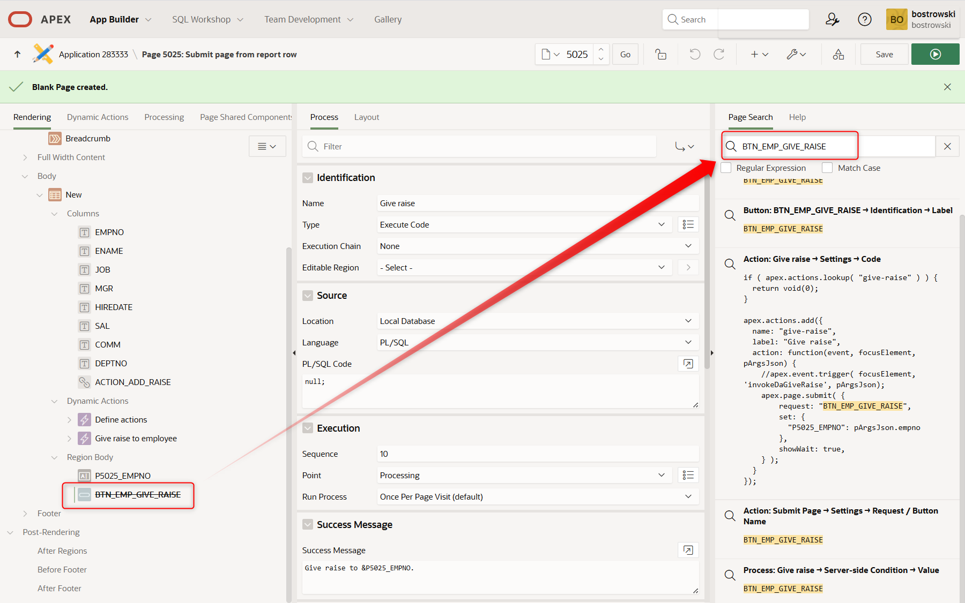Viewport: 965px width, 603px height.
Task: Increment the page number stepper up
Action: pyautogui.click(x=601, y=49)
